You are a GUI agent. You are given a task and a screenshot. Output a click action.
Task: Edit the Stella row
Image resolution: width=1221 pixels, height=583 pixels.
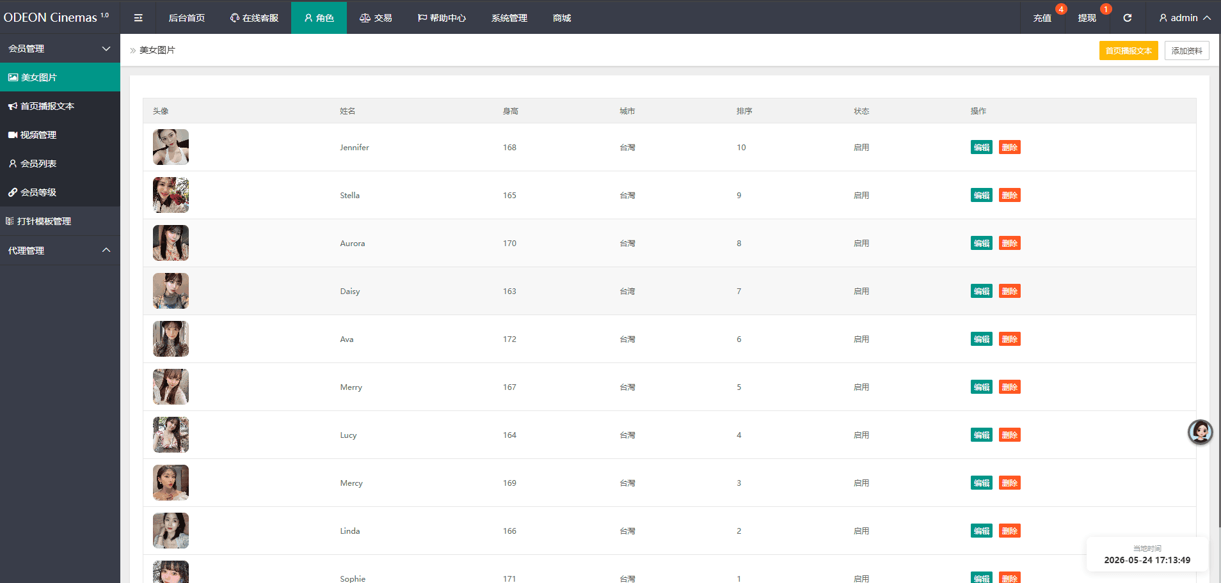coord(982,195)
